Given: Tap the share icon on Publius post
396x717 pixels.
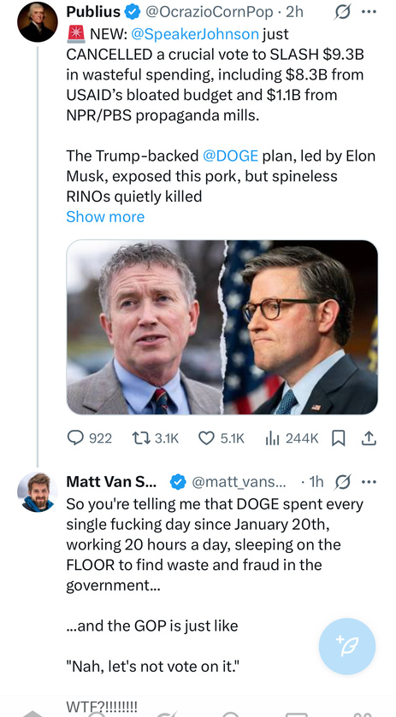Looking at the screenshot, I should click(369, 438).
